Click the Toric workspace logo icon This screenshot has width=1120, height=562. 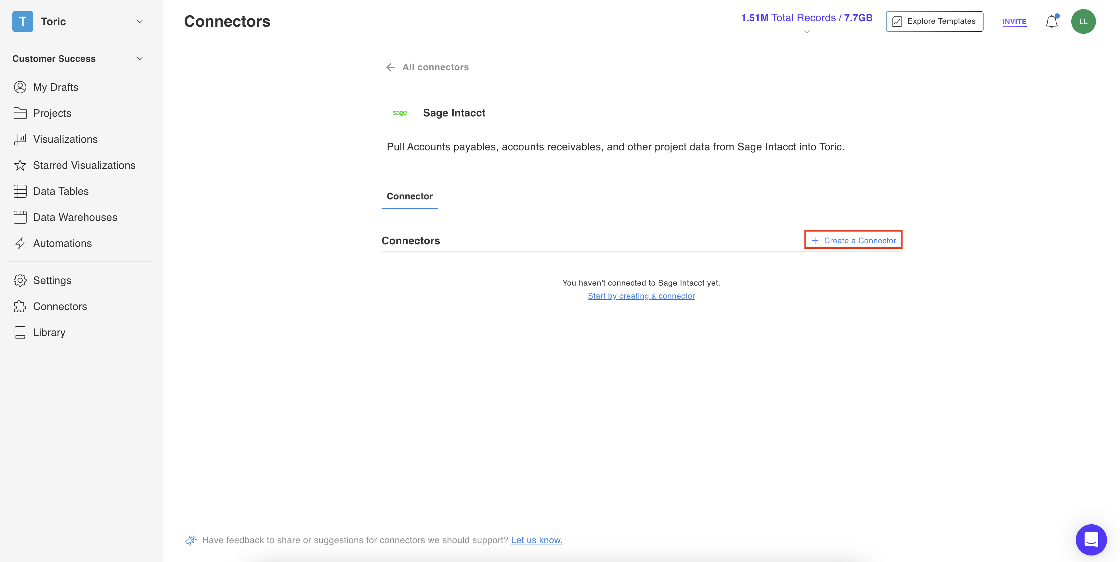[x=23, y=21]
